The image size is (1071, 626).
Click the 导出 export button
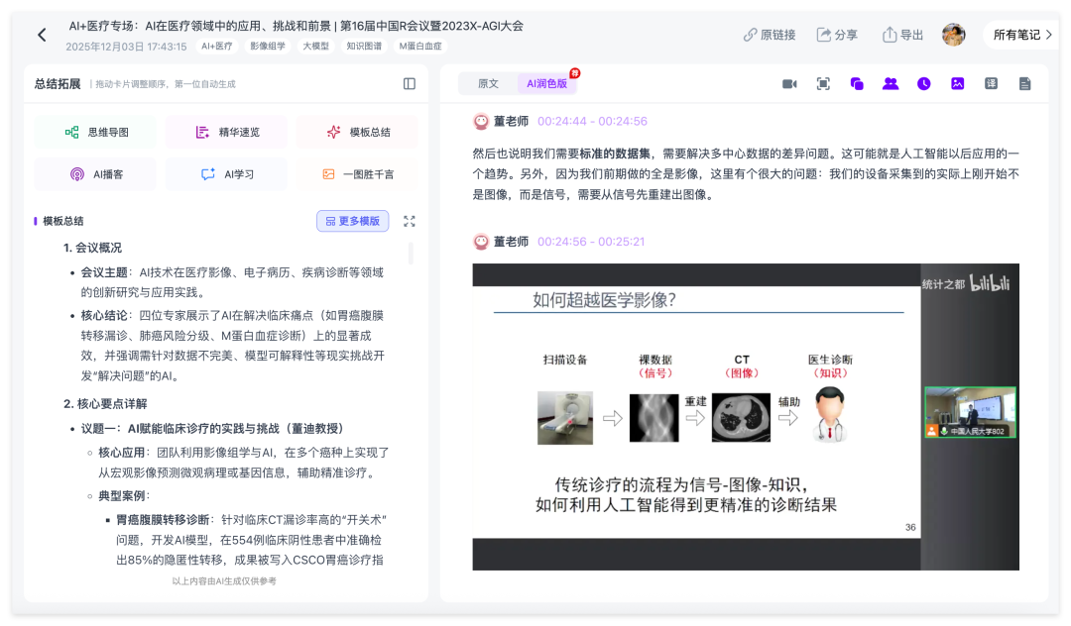pyautogui.click(x=903, y=35)
